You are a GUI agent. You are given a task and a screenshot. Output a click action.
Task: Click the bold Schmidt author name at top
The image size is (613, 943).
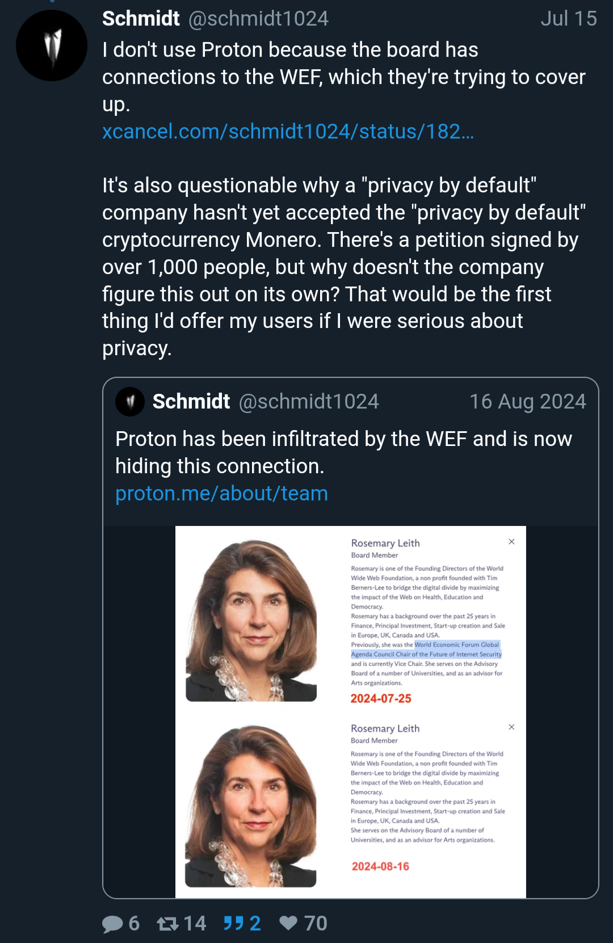pos(141,19)
